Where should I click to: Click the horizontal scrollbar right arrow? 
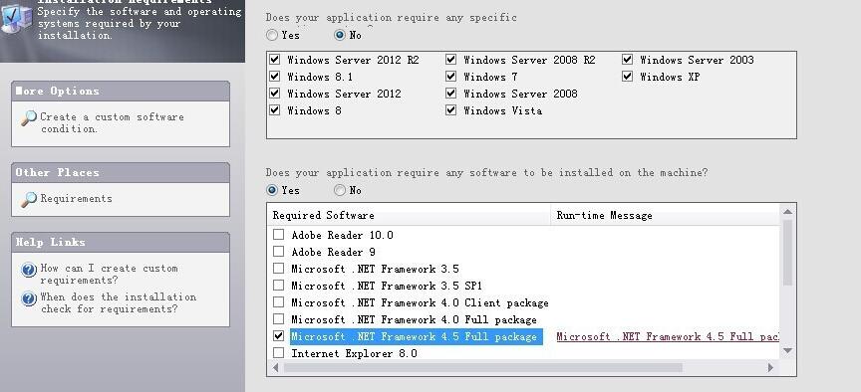771,368
